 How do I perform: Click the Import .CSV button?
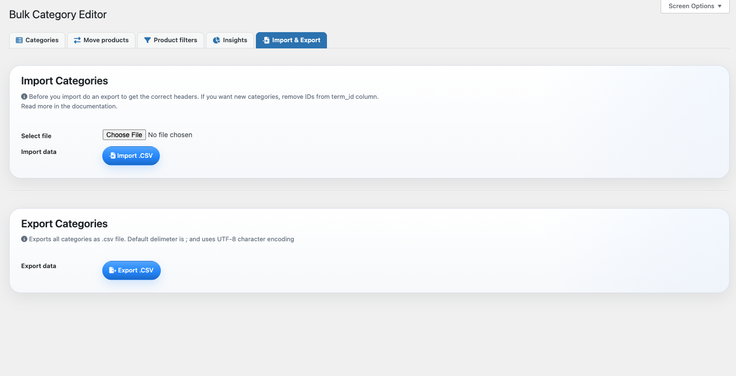131,156
